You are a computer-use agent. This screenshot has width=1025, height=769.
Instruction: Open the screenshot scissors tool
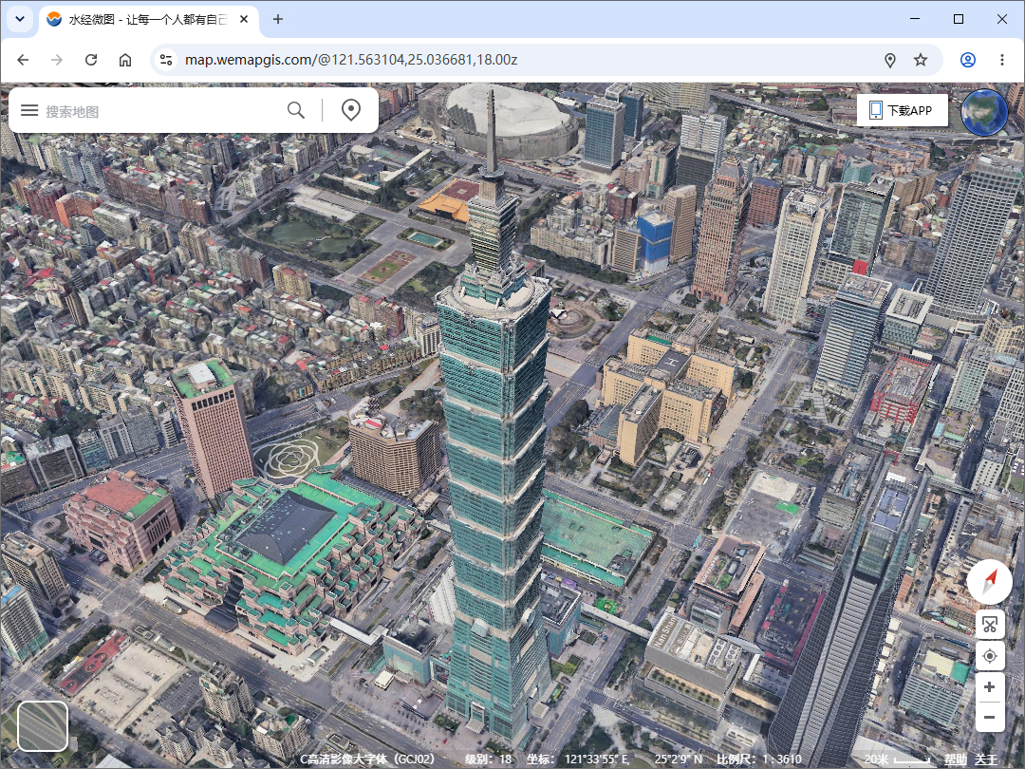tap(990, 625)
